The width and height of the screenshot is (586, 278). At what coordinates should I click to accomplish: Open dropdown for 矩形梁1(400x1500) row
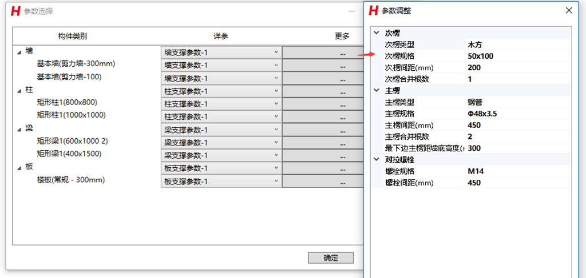(x=276, y=155)
